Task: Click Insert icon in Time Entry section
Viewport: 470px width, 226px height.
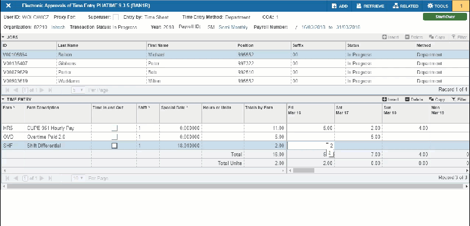Action: point(390,100)
